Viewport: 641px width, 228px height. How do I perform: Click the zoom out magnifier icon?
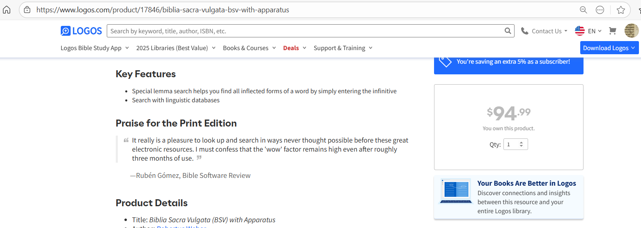click(x=583, y=10)
